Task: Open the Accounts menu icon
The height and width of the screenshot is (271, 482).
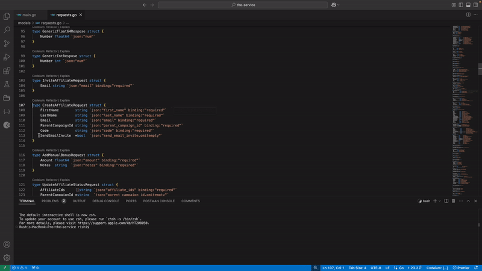Action: click(7, 245)
